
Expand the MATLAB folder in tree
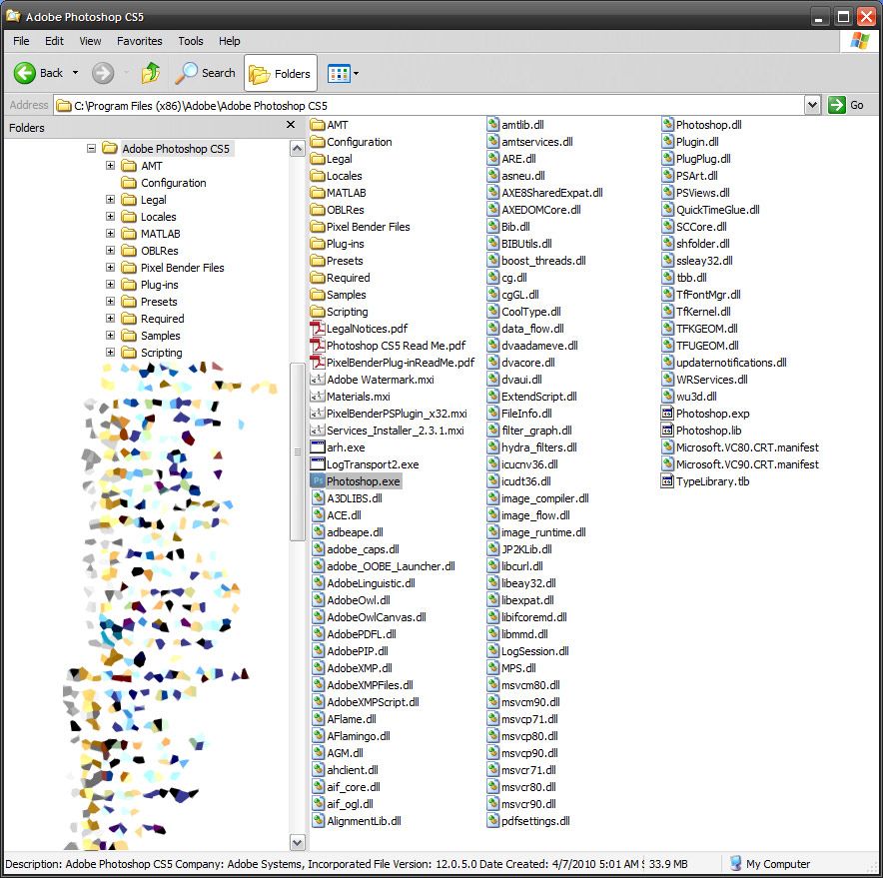(x=110, y=233)
